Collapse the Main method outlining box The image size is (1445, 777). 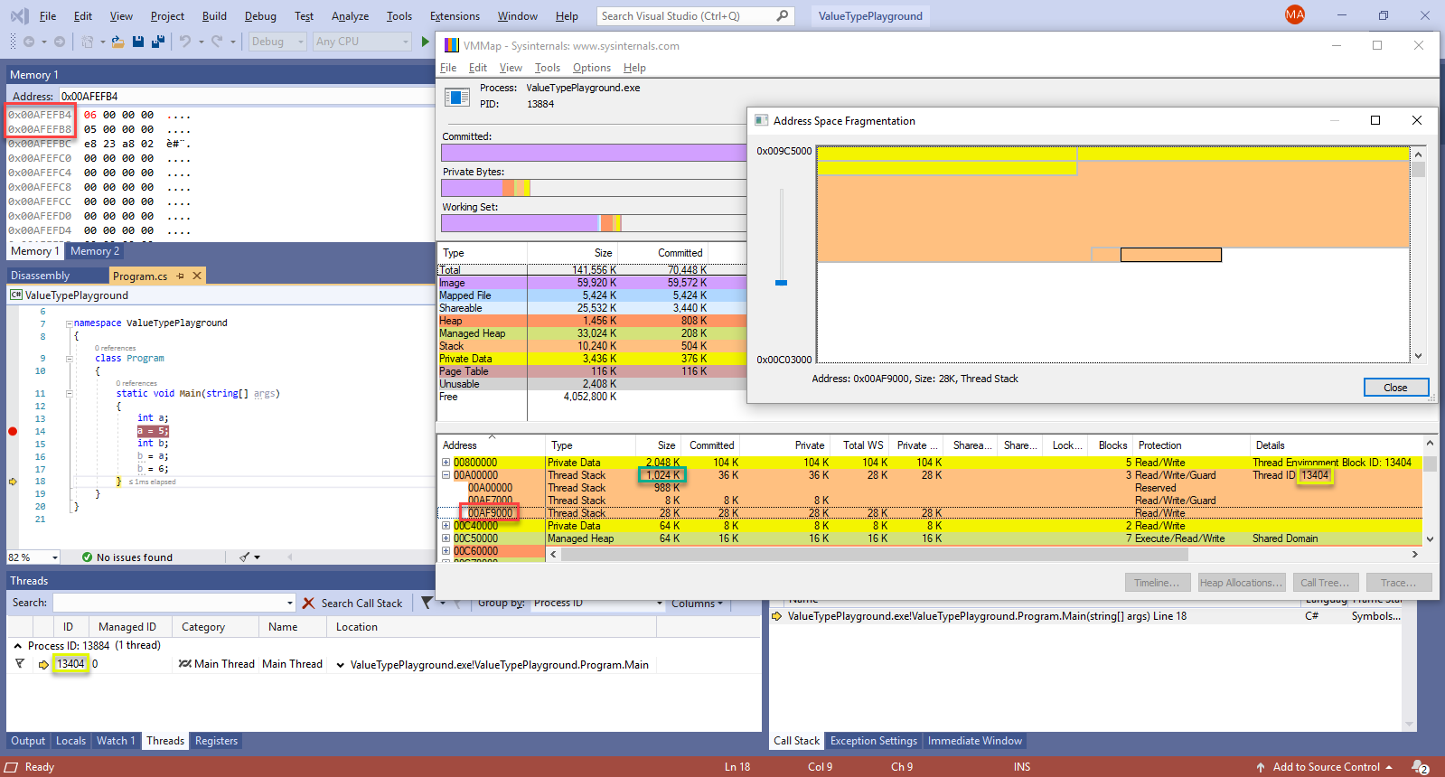point(69,394)
